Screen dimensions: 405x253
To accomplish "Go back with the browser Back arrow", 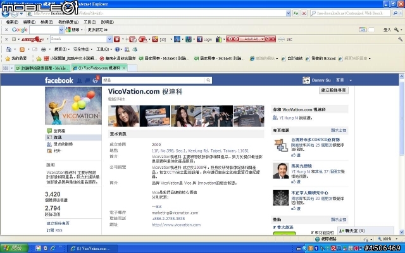I will [x=6, y=13].
